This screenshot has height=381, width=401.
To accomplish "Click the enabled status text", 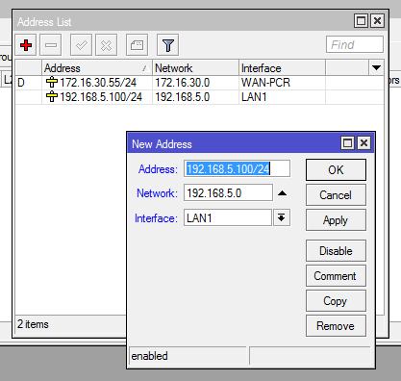I will pos(149,356).
